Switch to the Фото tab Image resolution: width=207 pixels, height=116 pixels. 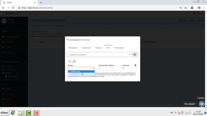tap(108, 48)
